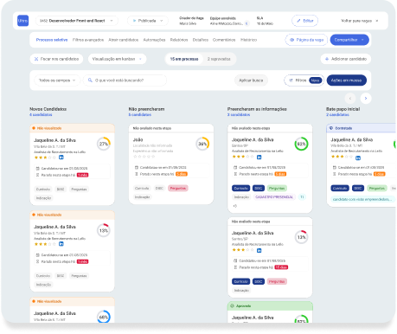Click the 'TI' tag on Preencheram 82% card
The width and height of the screenshot is (397, 334).
pos(302,197)
